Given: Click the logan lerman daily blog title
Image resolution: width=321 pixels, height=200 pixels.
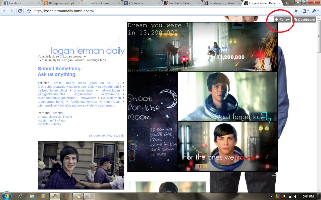Looking at the screenshot, I should [x=88, y=50].
